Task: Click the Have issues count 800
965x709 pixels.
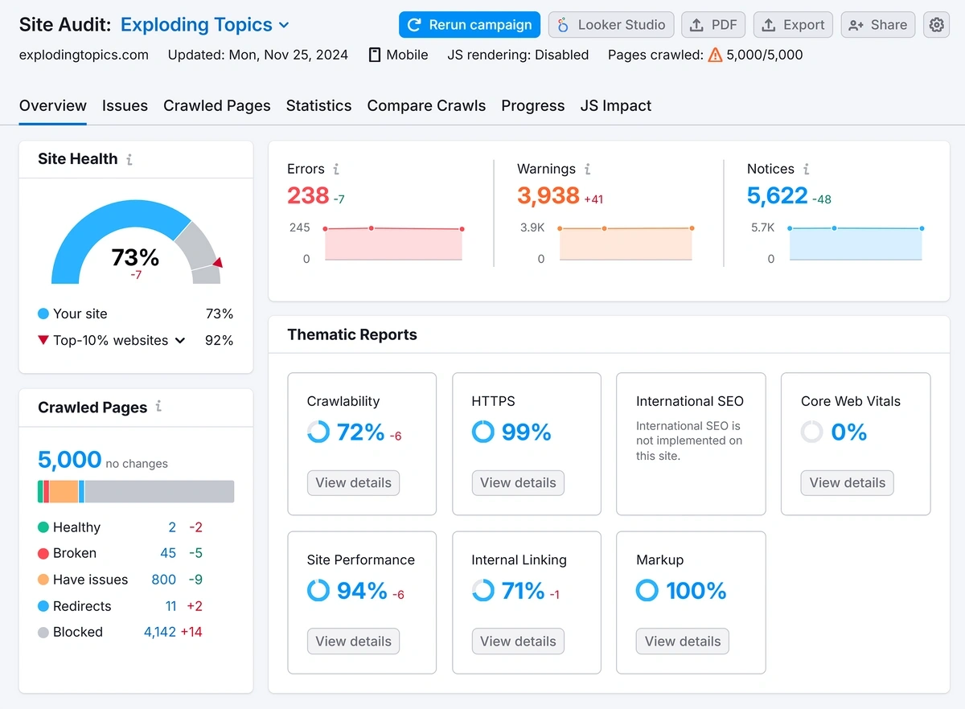Action: (164, 580)
